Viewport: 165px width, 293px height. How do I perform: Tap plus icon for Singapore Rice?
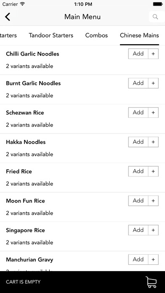[153, 230]
